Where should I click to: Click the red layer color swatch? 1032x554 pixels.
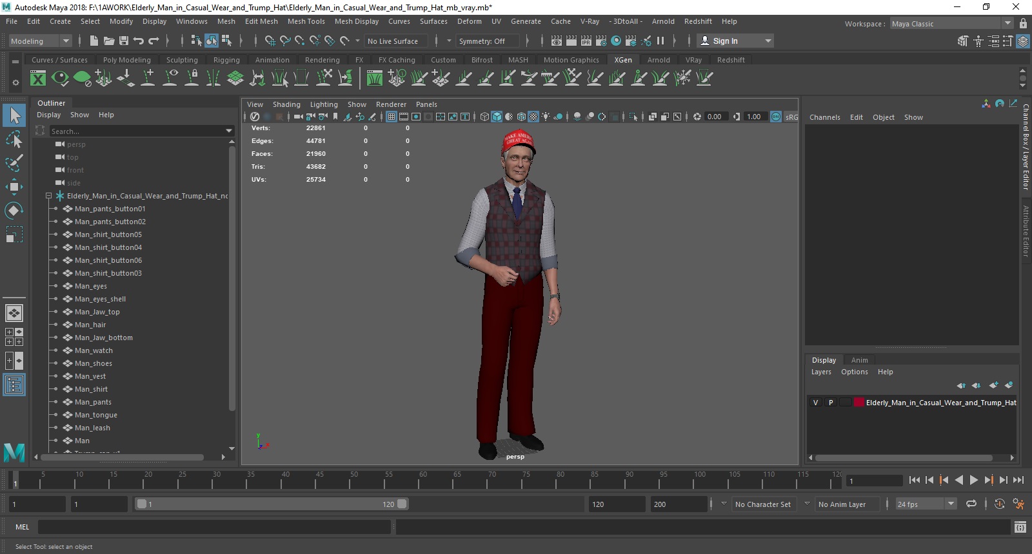pyautogui.click(x=859, y=403)
